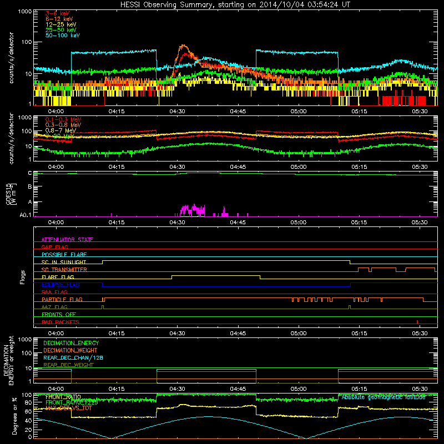This screenshot has width=444, height=444.
Task: Click the raised FLARE_FLAG yellow segment
Action: (216, 275)
